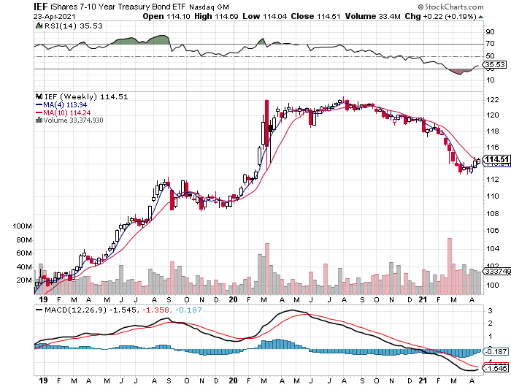The image size is (511, 387).
Task: Click the red oversold area on the RSI panel
Action: pos(459,72)
